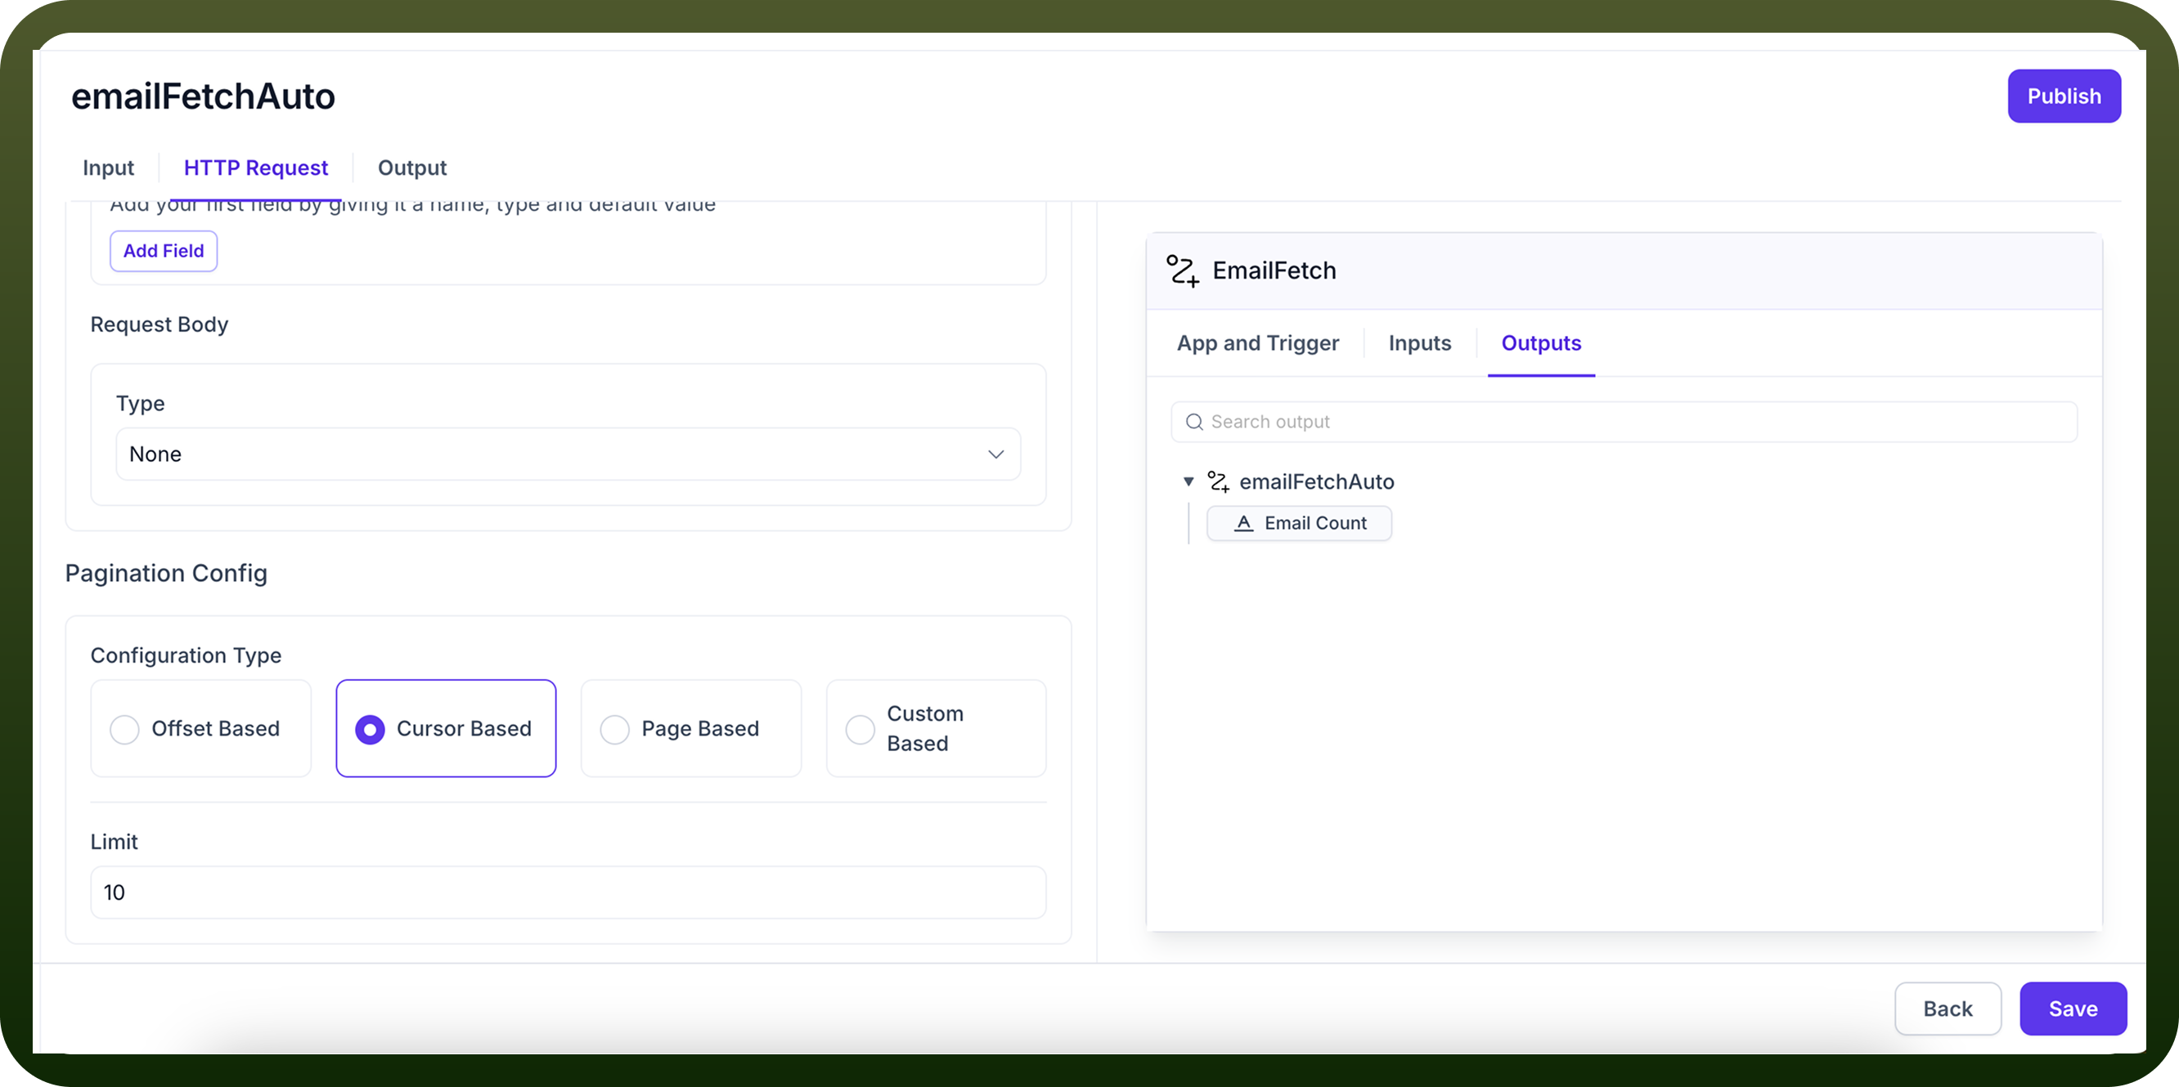
Task: Click the EmailFetch workflow icon in panel header
Action: coord(1183,271)
